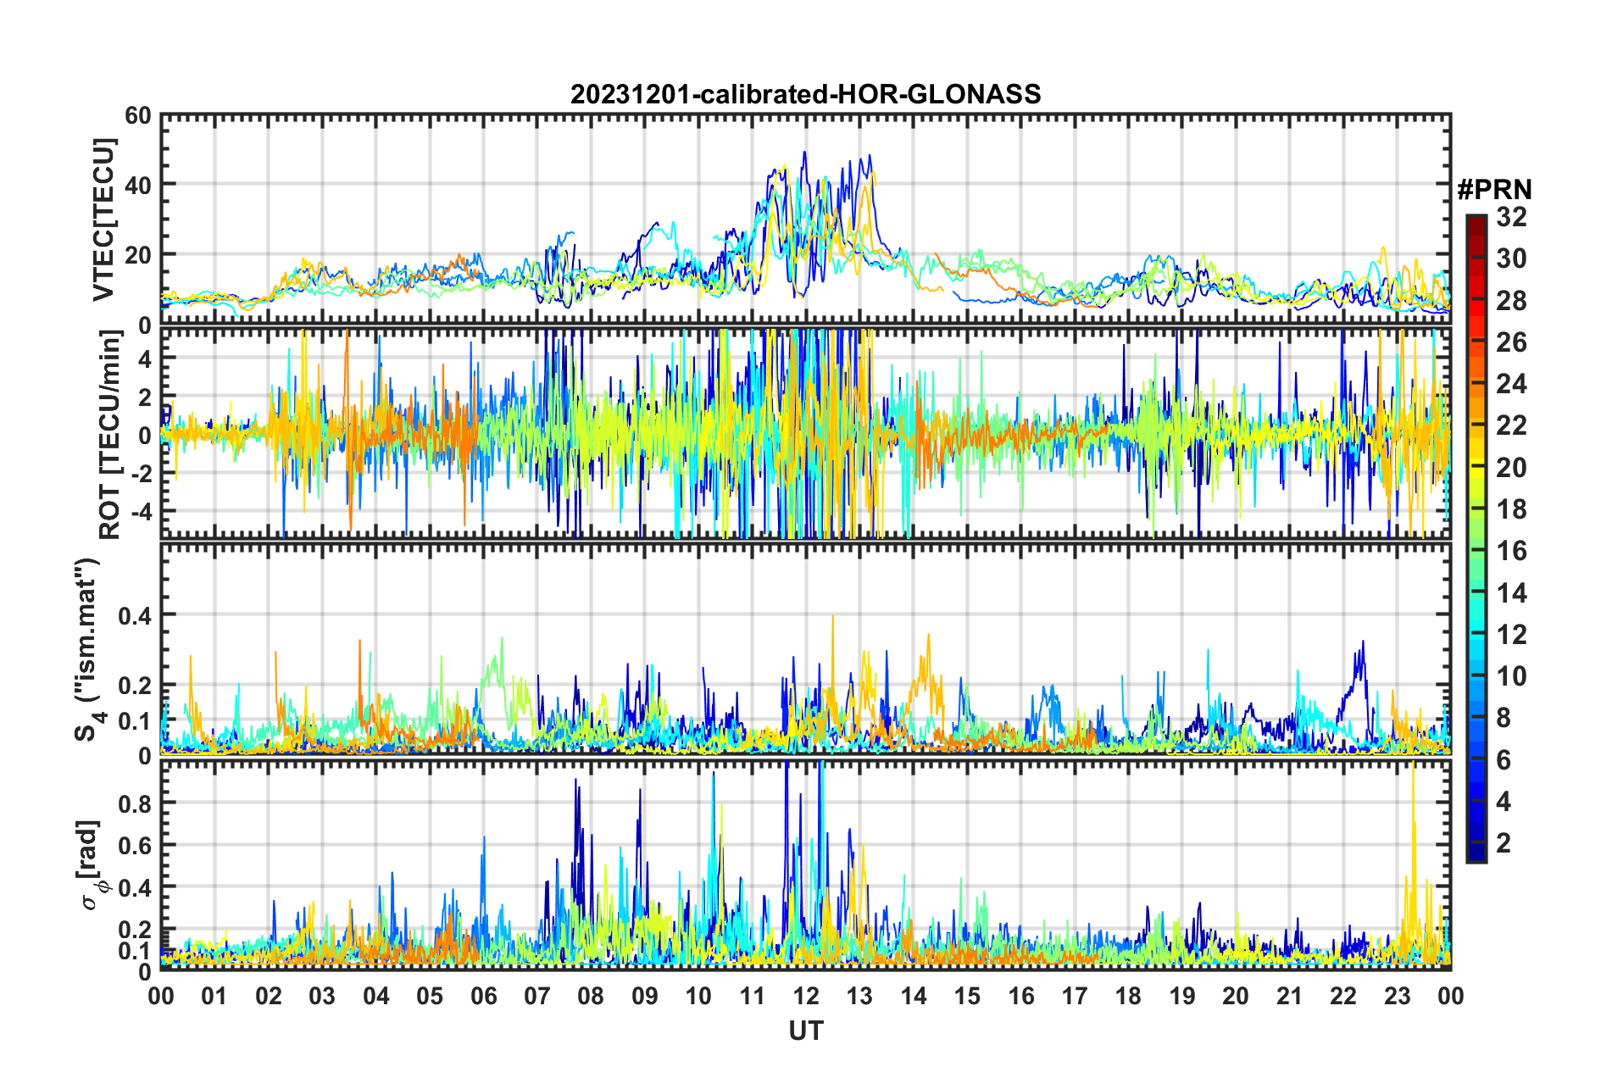Select the 21 tick on the UT axis
Image resolution: width=1612 pixels, height=1078 pixels.
(1290, 996)
